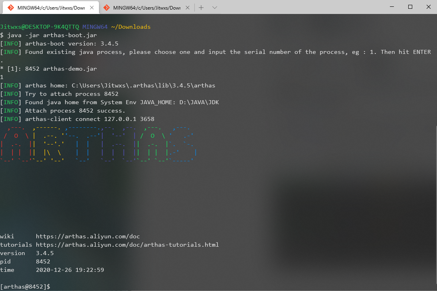437x291 pixels.
Task: Expand the new tab profiles dropdown chevron
Action: coord(214,8)
